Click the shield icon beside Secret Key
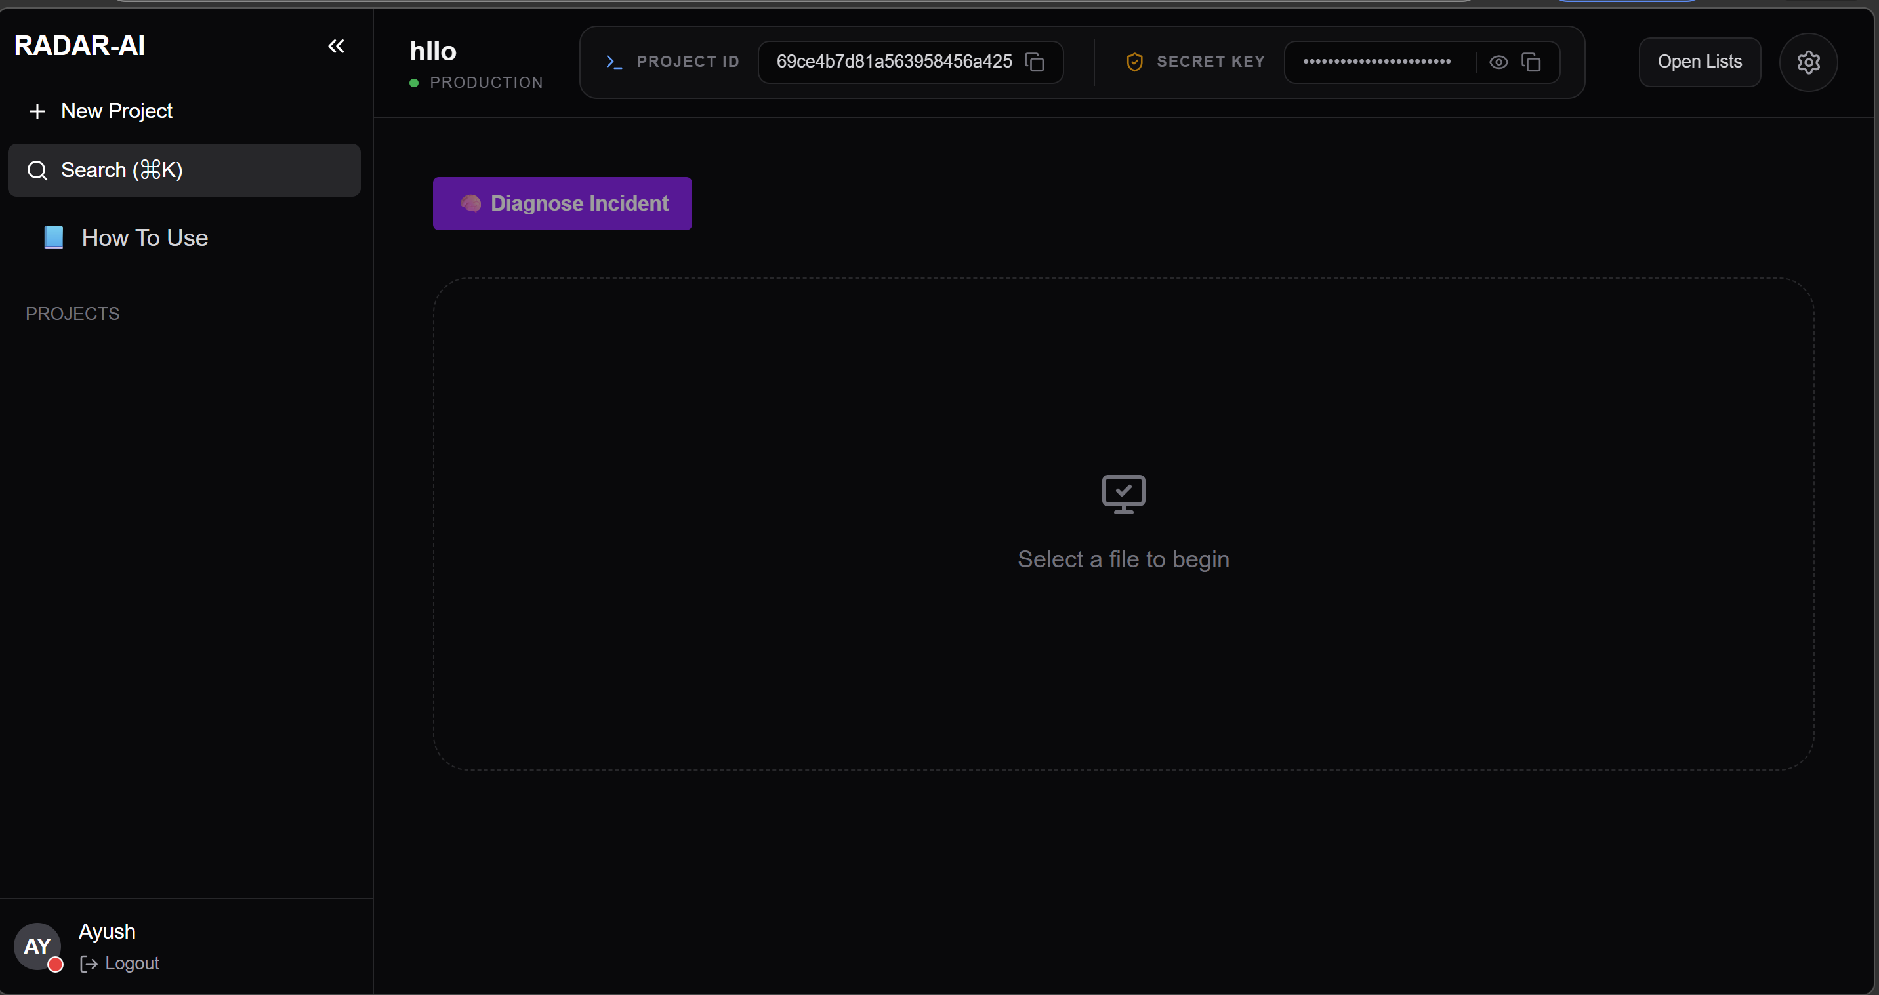 point(1134,62)
